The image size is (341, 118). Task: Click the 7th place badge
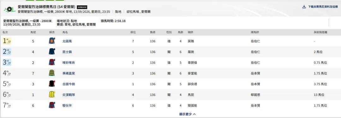point(7,105)
